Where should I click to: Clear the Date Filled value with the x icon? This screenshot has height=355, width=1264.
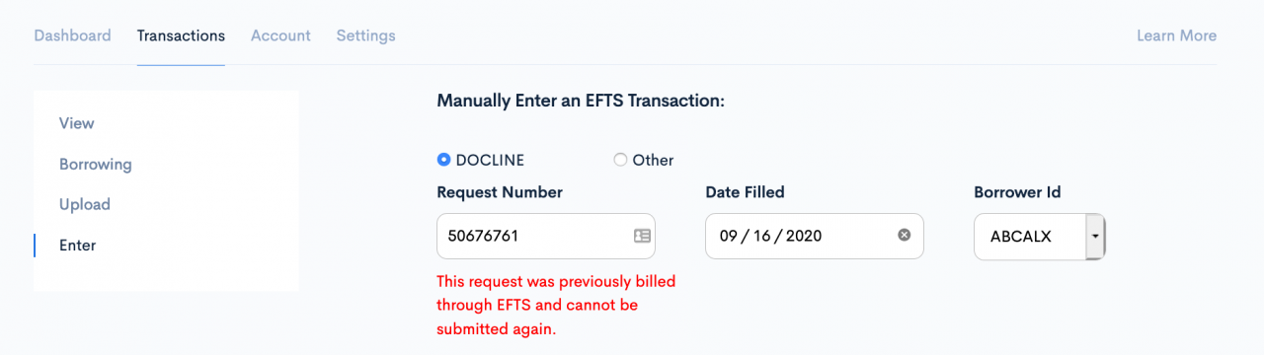pyautogui.click(x=904, y=236)
